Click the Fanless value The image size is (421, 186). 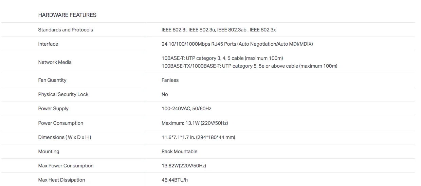point(170,80)
